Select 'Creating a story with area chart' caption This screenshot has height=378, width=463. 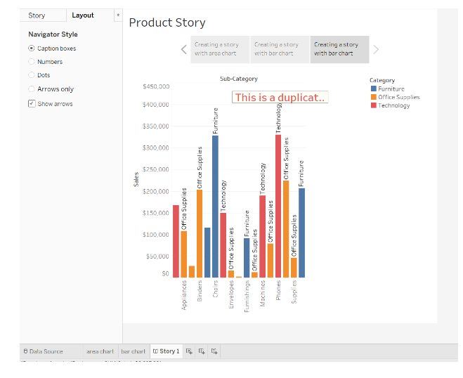pyautogui.click(x=219, y=49)
